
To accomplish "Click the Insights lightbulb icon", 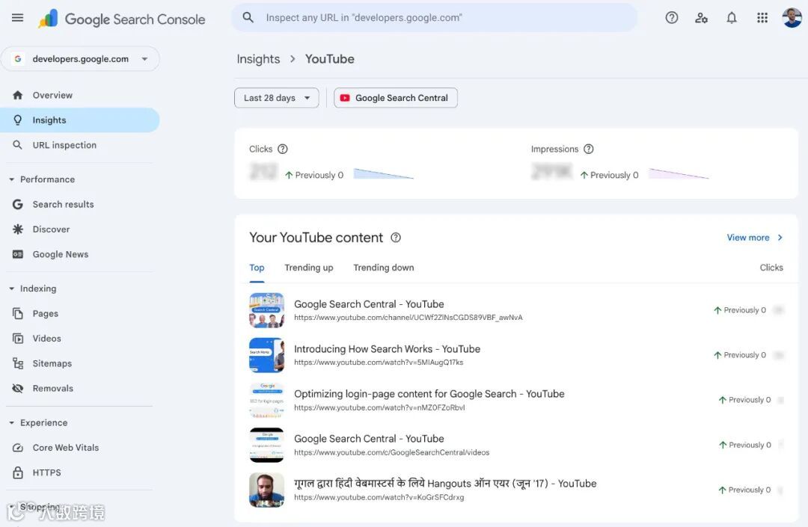I will tap(17, 120).
